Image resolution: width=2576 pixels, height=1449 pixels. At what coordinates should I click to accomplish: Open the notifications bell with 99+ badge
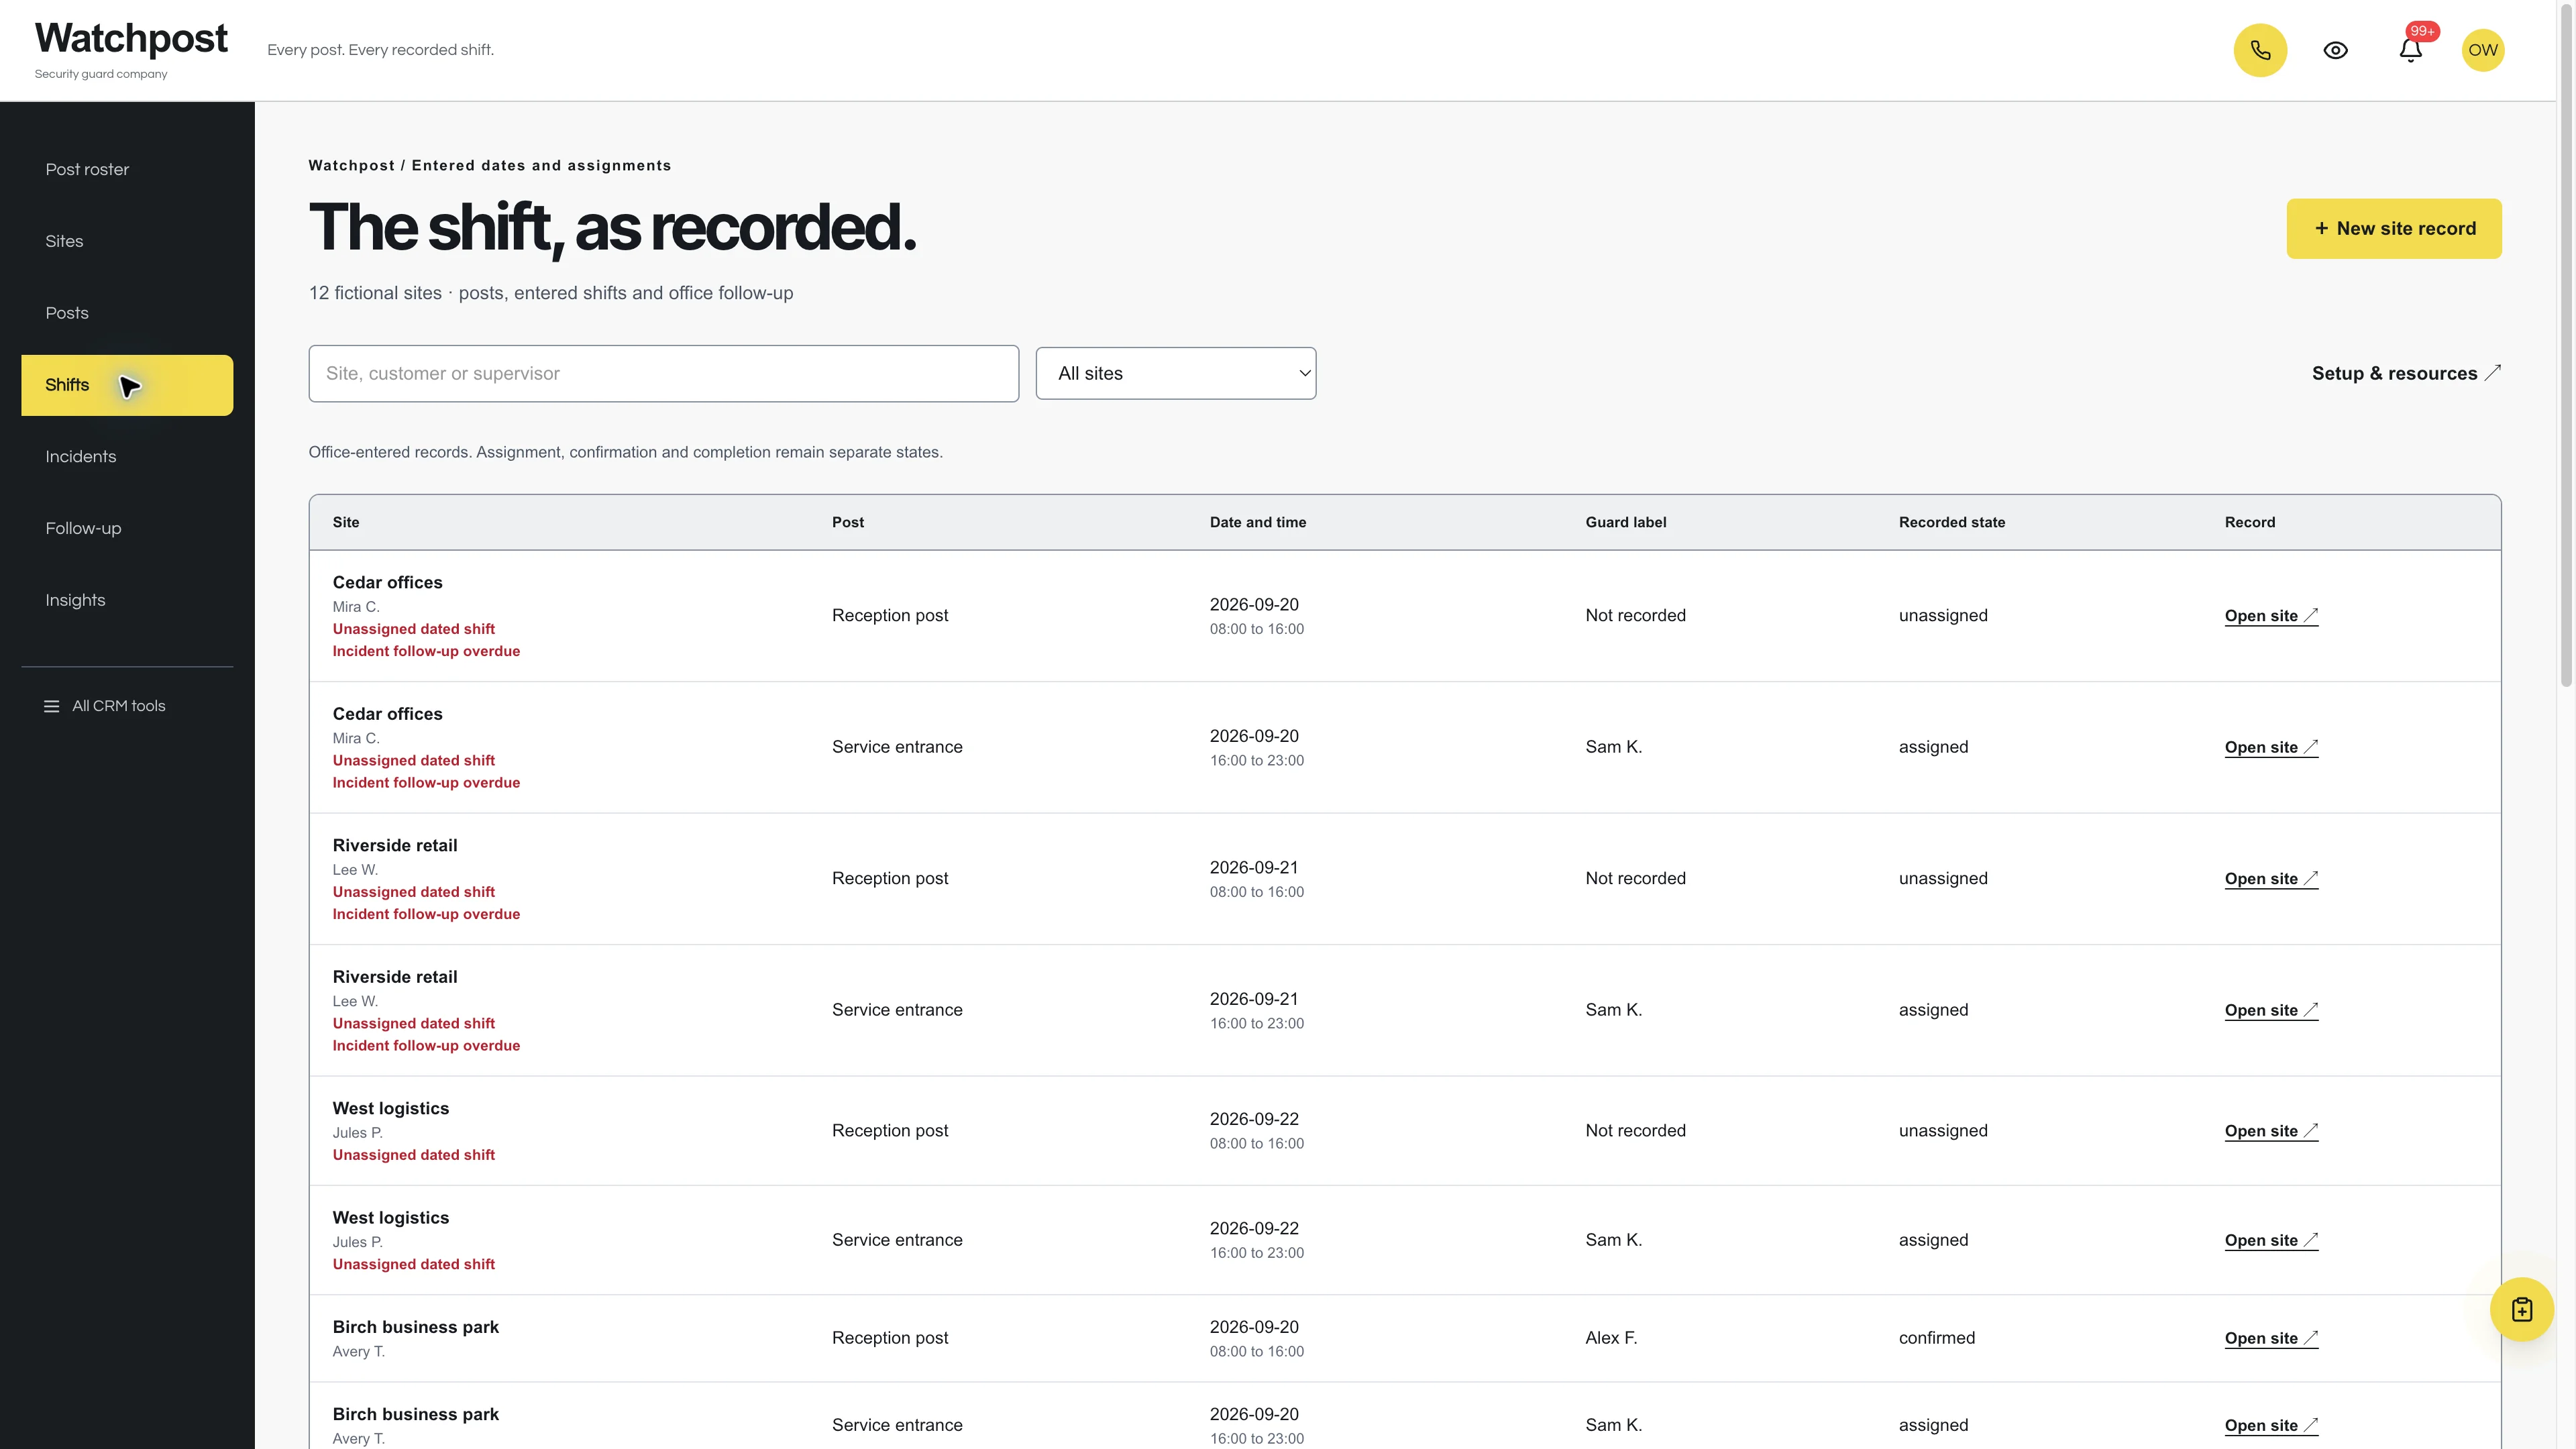(2410, 50)
